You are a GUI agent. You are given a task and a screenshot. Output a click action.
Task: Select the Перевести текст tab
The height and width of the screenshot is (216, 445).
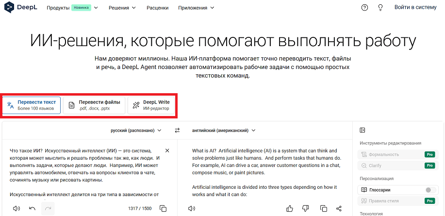[32, 105]
